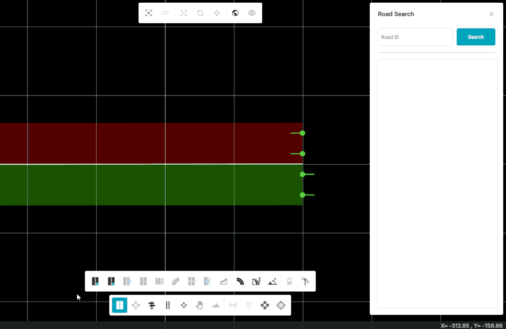
Task: Toggle visibility with the eye icon
Action: tap(252, 13)
